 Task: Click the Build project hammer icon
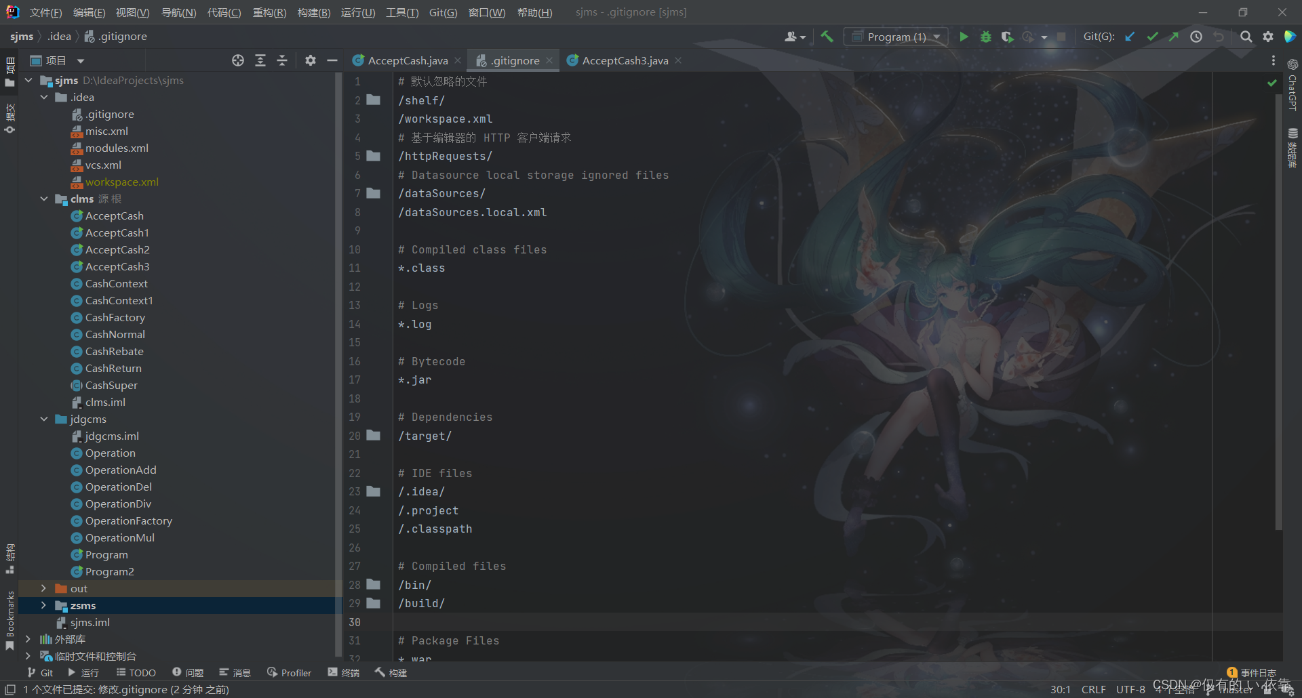click(x=827, y=37)
